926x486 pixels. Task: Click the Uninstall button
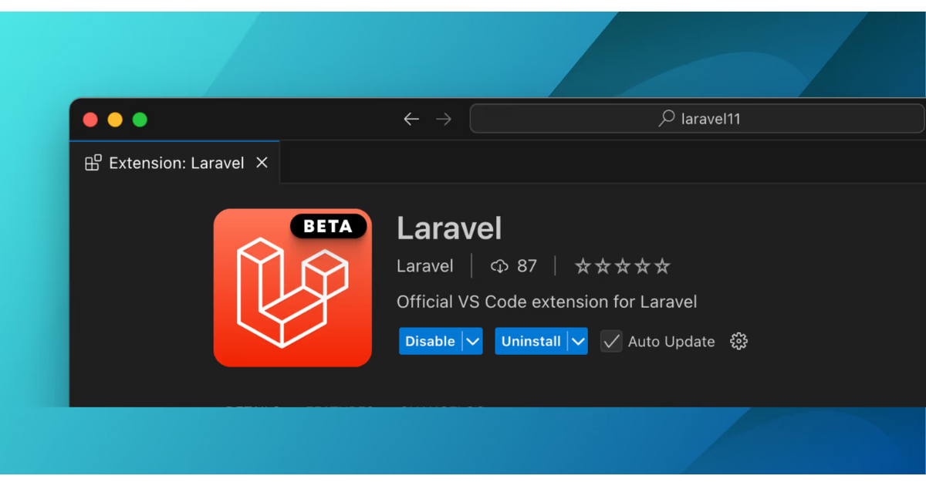click(x=529, y=341)
